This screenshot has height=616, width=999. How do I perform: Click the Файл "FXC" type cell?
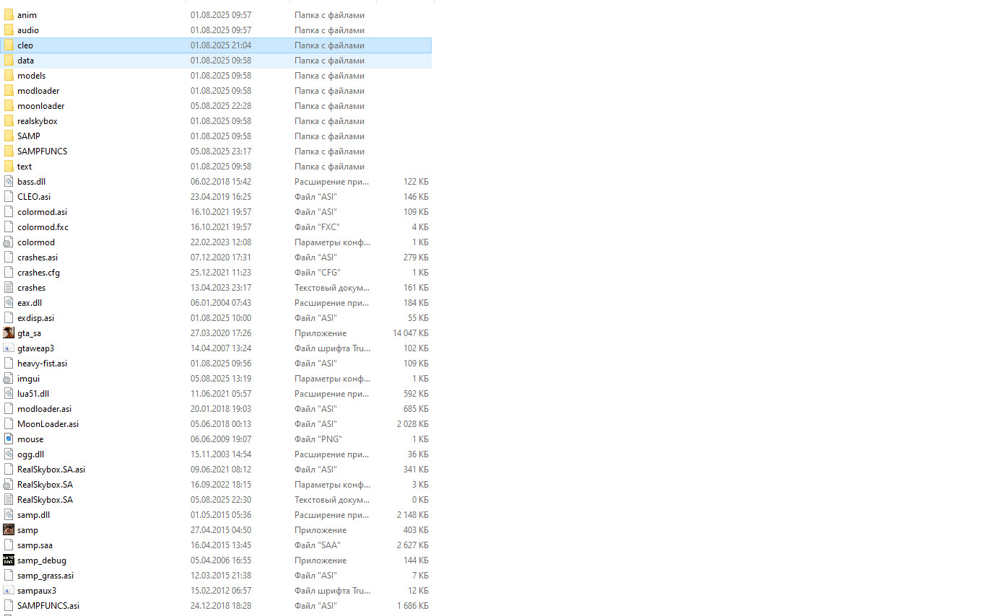pos(318,227)
